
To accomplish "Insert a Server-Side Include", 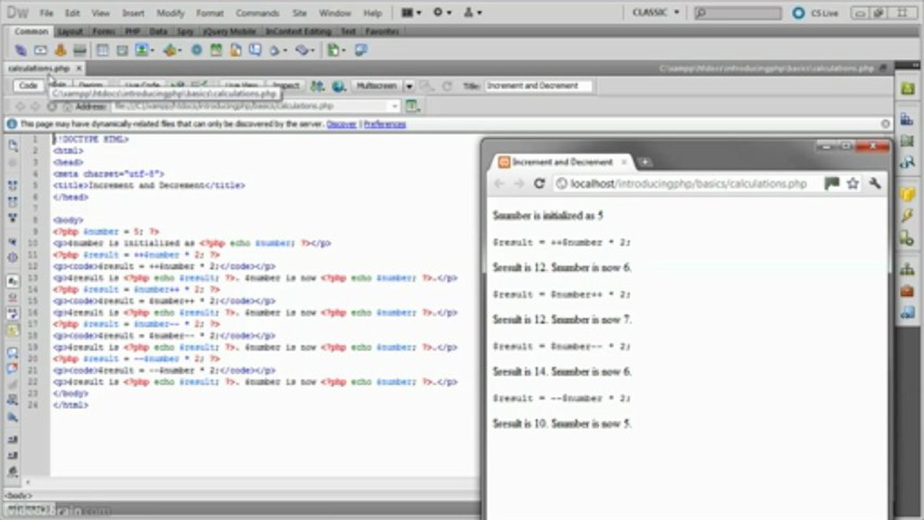I will pyautogui.click(x=236, y=50).
